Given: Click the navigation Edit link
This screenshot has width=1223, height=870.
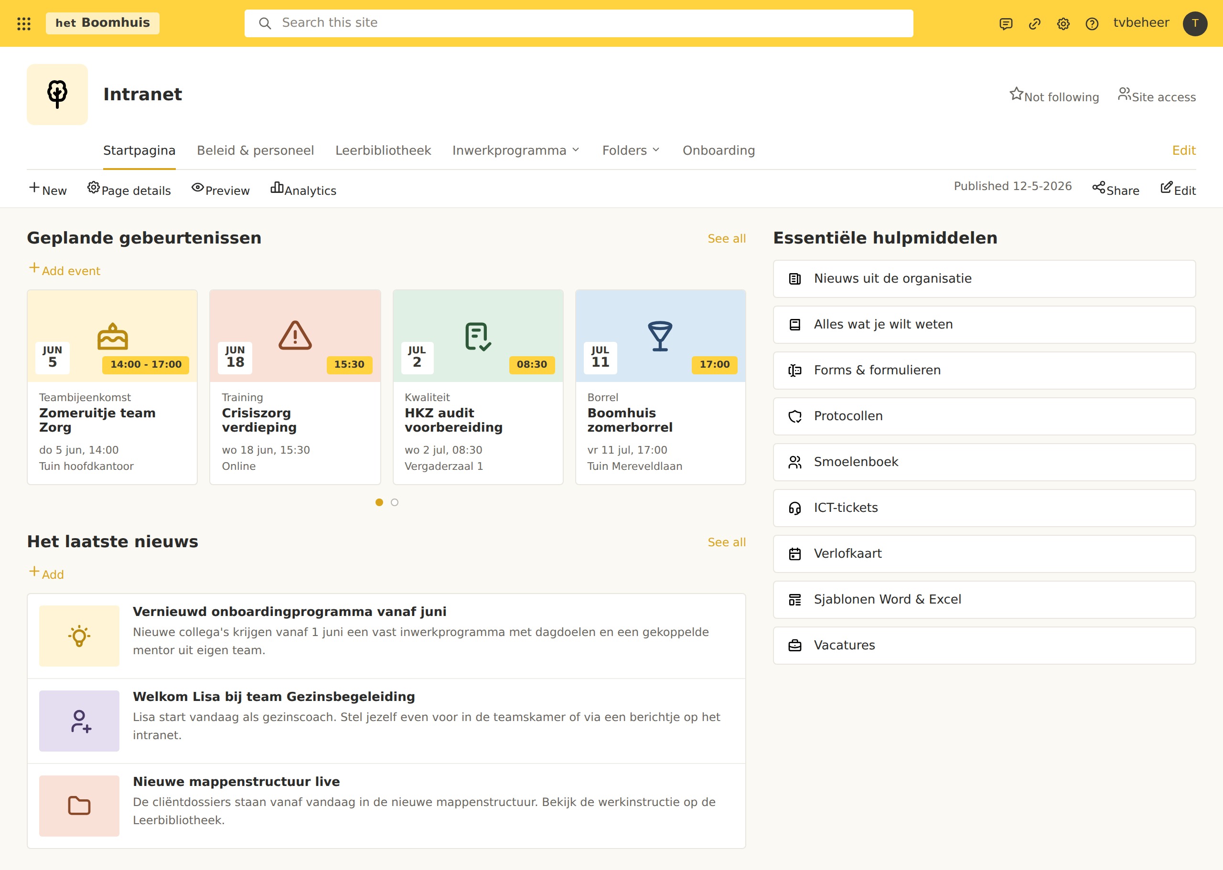Looking at the screenshot, I should point(1184,150).
